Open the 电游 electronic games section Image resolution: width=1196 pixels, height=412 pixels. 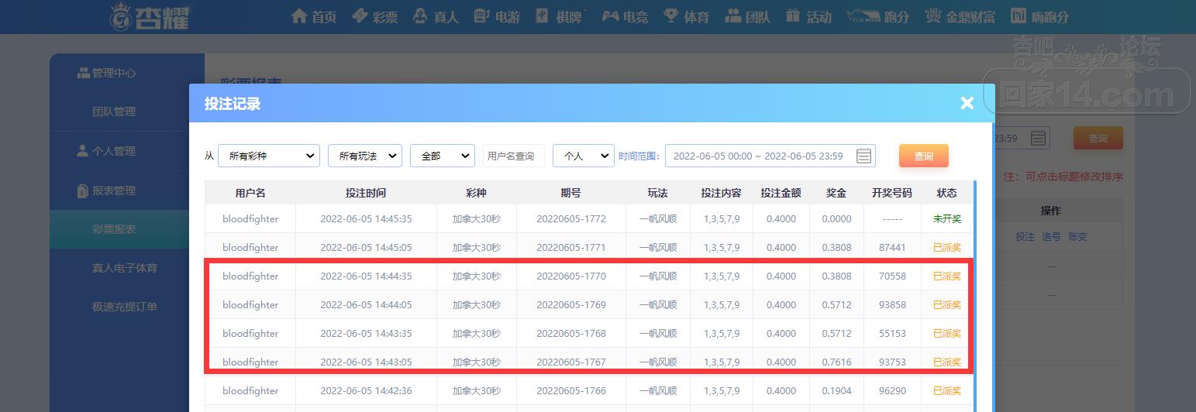pos(496,16)
